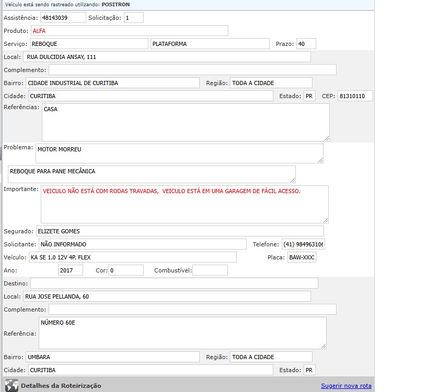Viewport: 438px width, 392px height.
Task: Click the CEP field 81310110
Action: (355, 96)
